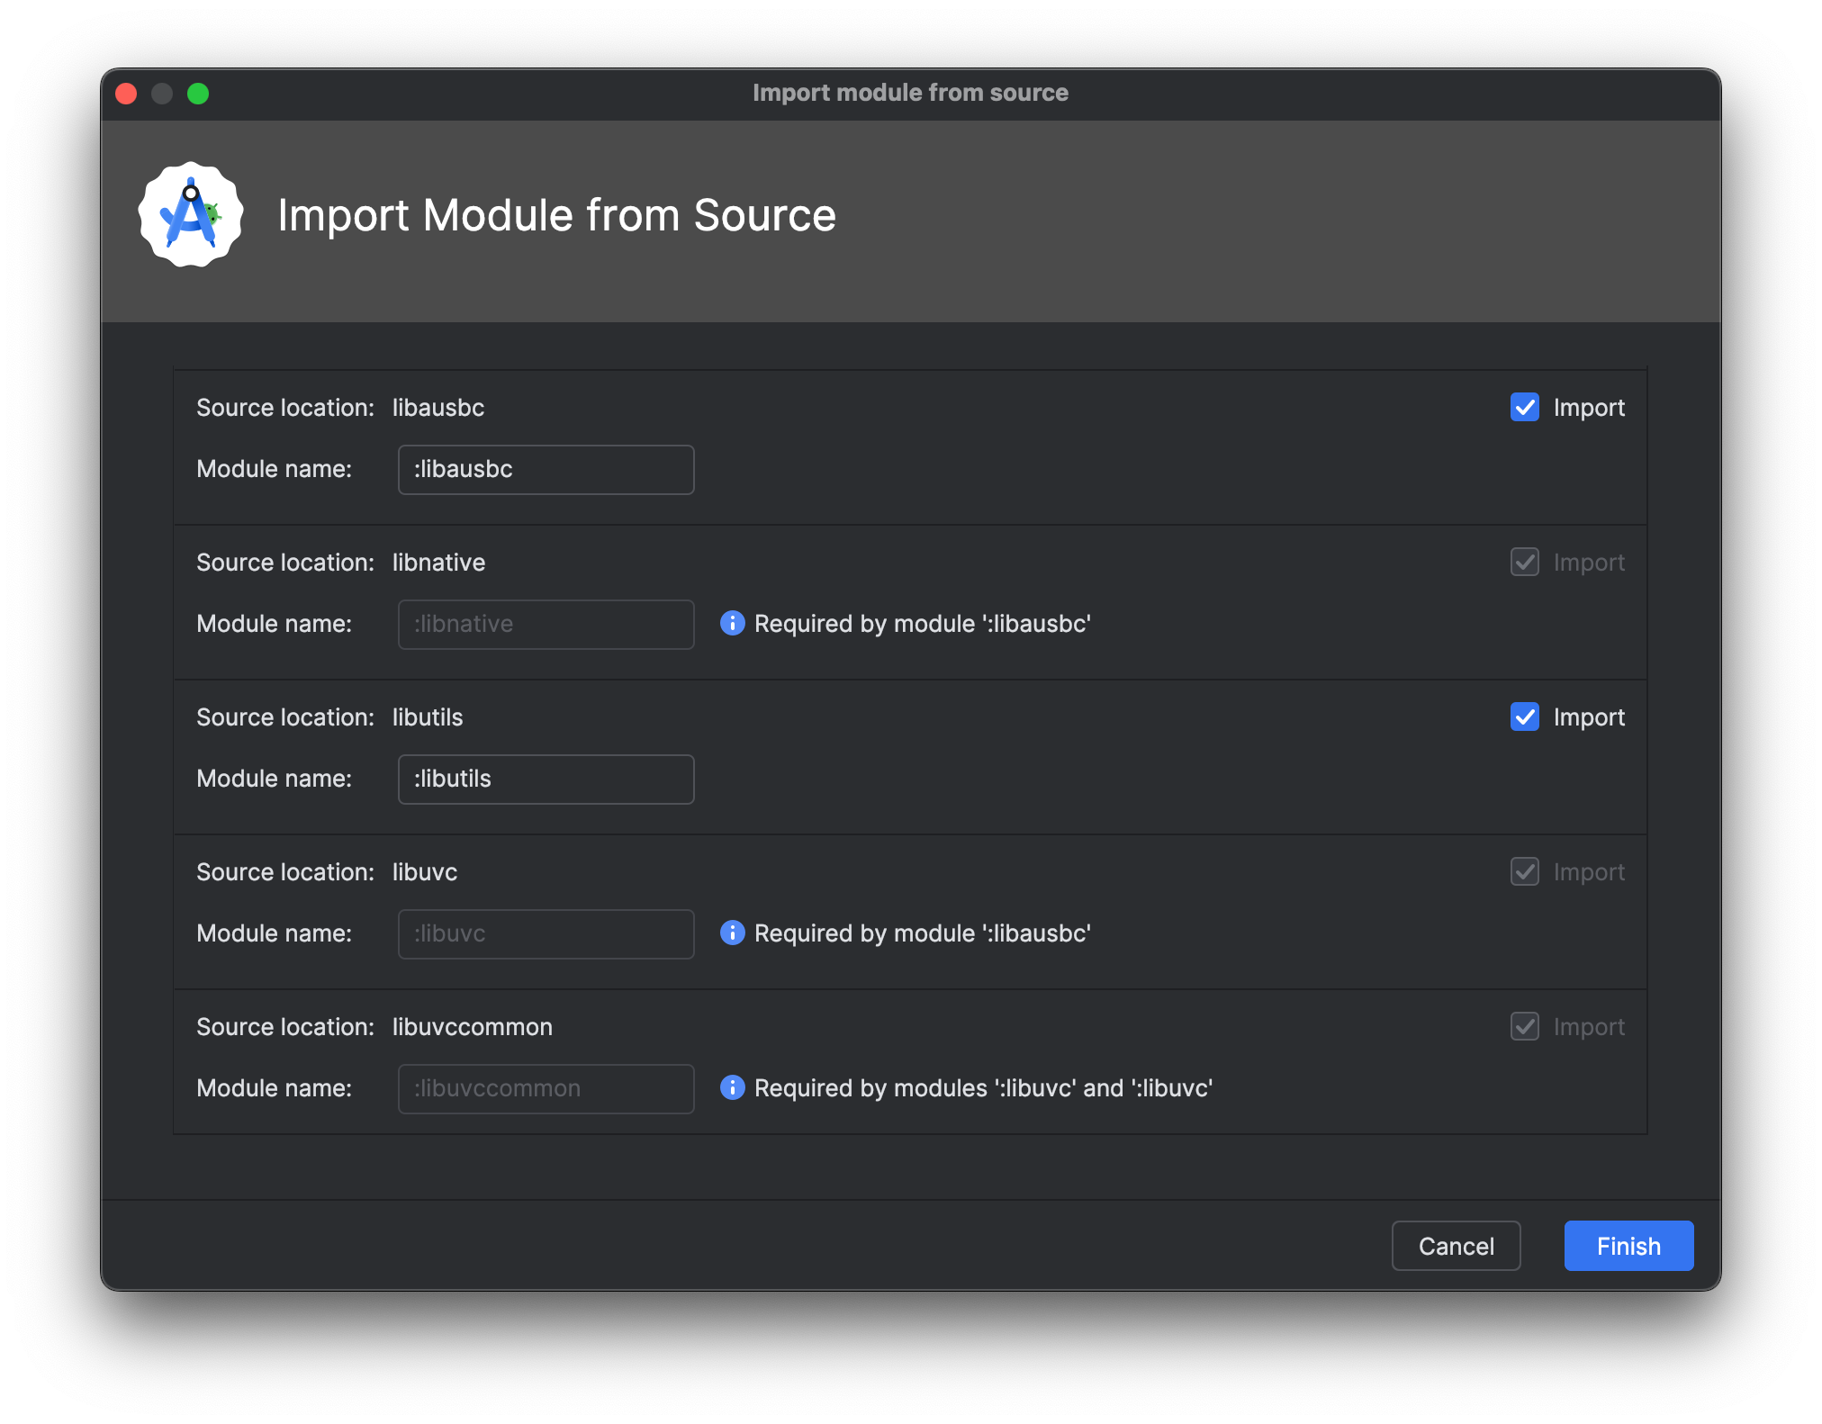This screenshot has width=1822, height=1424.
Task: Click the info icon next to libuvc requirement
Action: click(733, 933)
